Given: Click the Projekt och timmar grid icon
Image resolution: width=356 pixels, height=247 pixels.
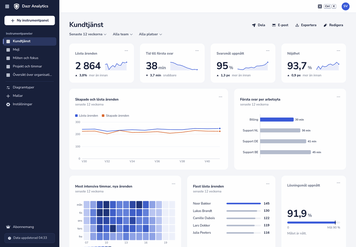Looking at the screenshot, I should click(8, 66).
